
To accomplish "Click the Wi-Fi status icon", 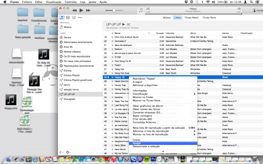I will (x=208, y=2).
